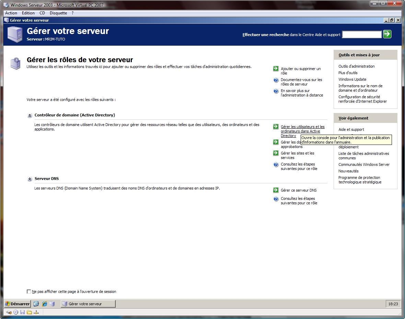Click the Voir également heading
405x319 pixels.
coord(353,118)
